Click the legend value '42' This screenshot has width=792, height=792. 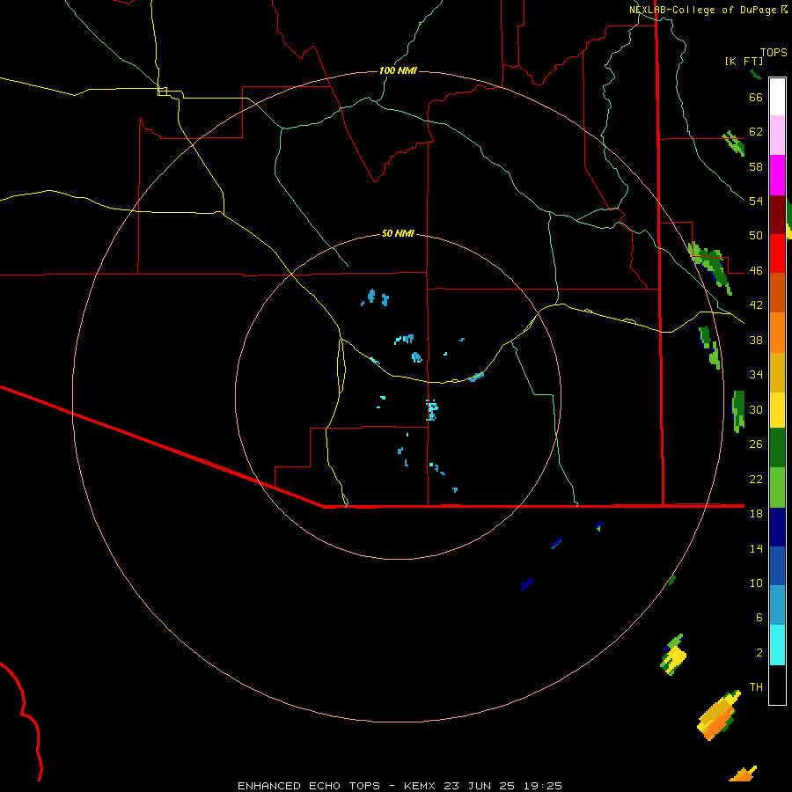(x=756, y=305)
